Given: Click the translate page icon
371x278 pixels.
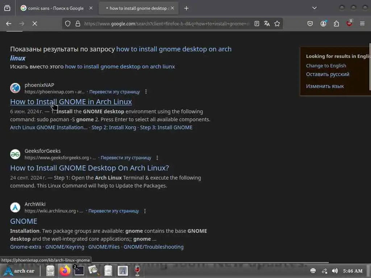Looking at the screenshot, I should [267, 24].
